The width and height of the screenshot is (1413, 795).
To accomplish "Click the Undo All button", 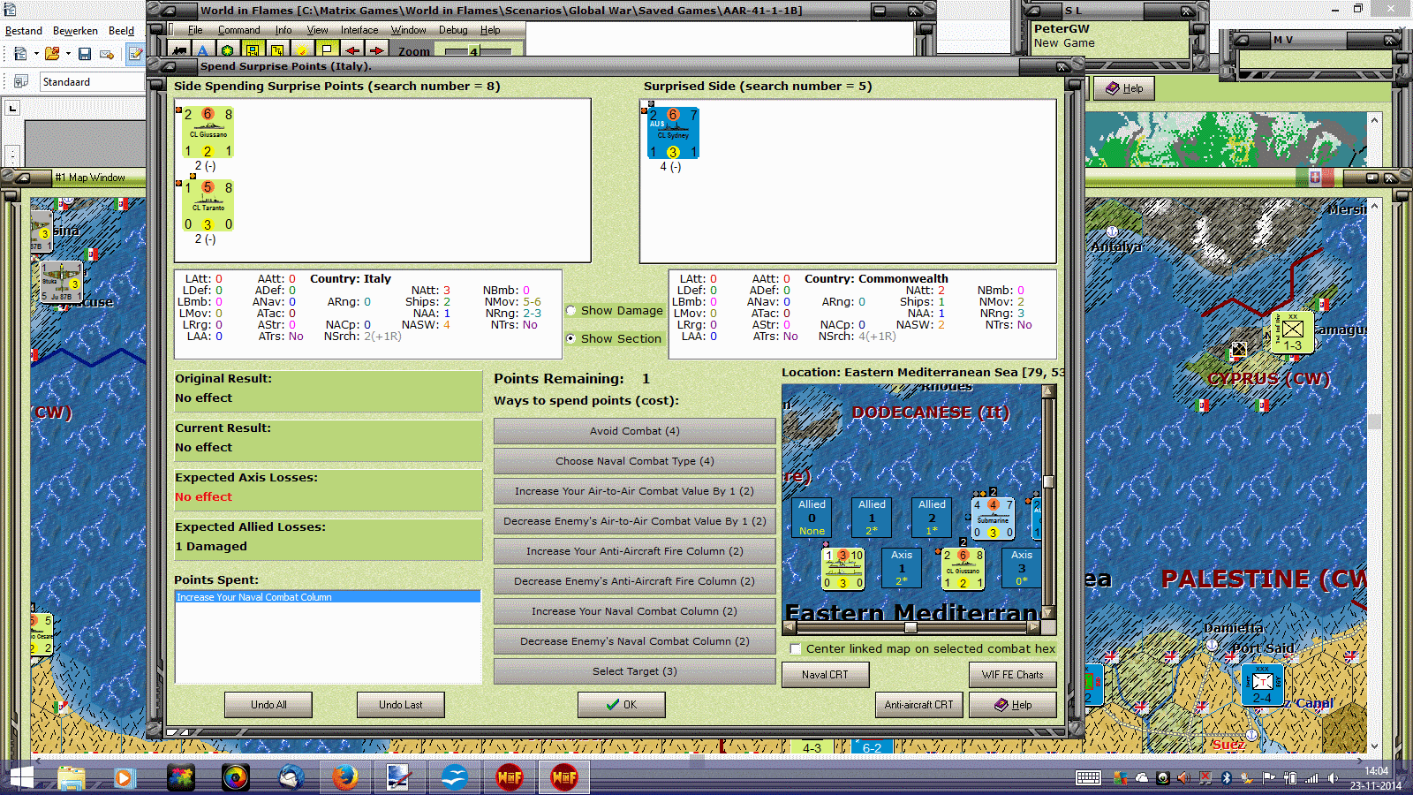I will coord(268,705).
